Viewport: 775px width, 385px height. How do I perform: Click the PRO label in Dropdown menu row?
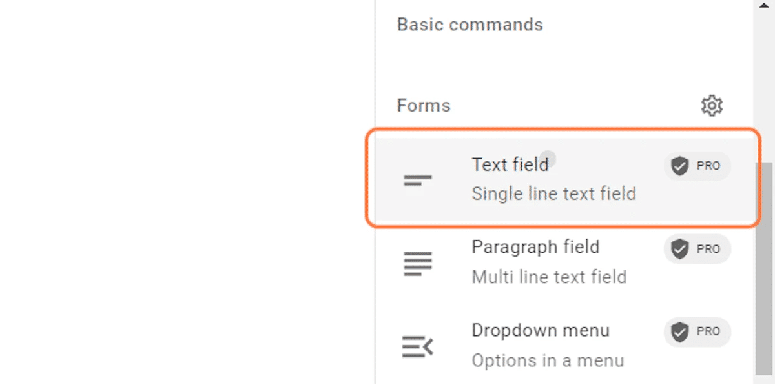tap(708, 331)
